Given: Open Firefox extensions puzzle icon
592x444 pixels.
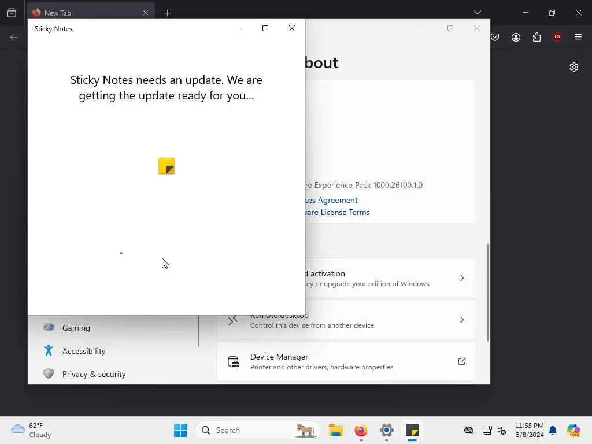Looking at the screenshot, I should click(x=536, y=37).
